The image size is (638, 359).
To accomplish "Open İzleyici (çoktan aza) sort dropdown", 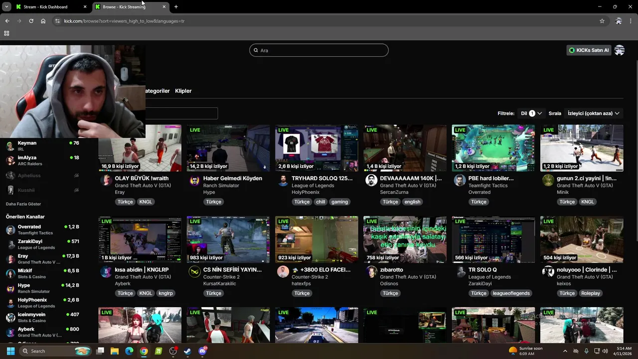I will click(x=593, y=113).
